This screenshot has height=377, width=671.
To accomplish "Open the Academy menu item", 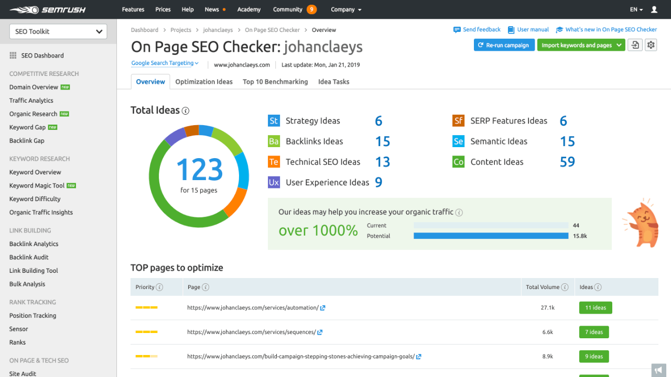I will 249,9.
